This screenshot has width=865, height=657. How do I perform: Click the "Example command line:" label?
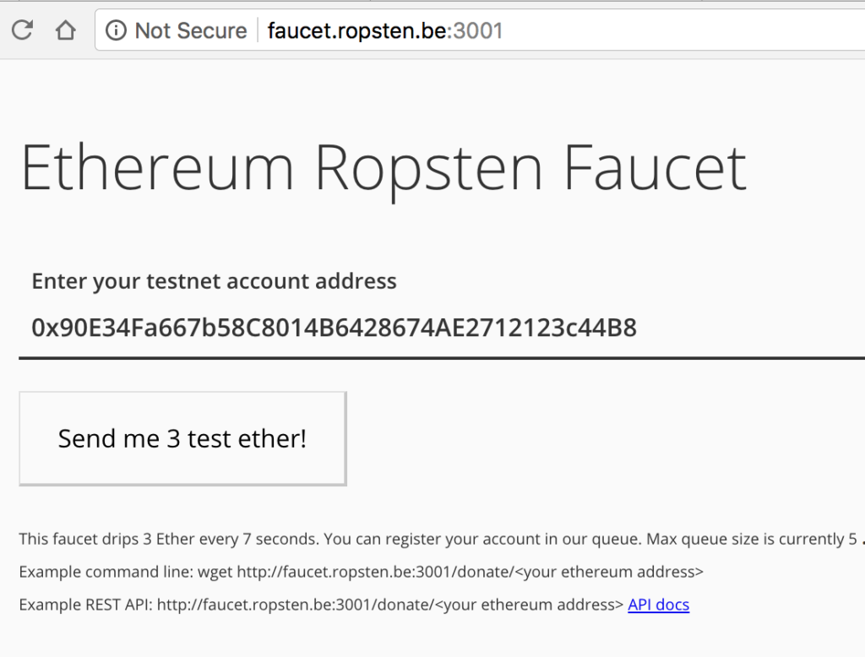[106, 572]
